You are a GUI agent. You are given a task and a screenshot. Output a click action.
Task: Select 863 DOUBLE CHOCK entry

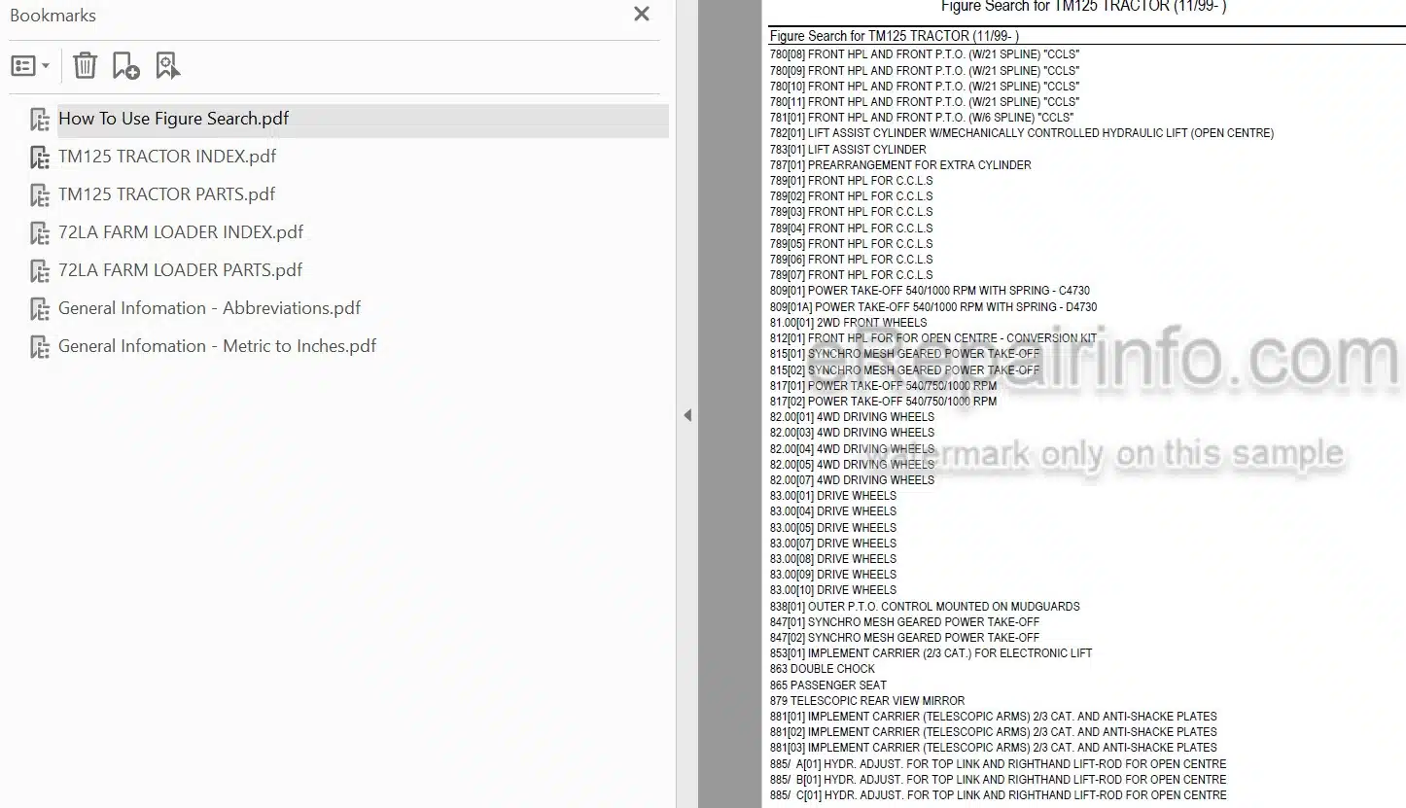823,669
